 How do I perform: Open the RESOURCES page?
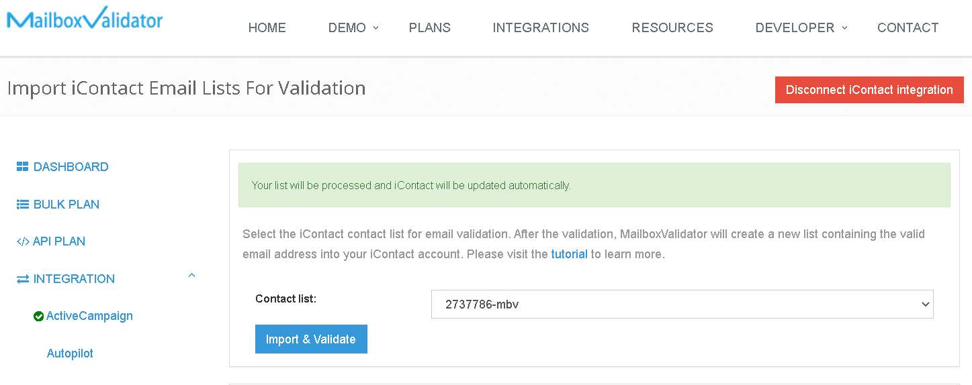(672, 28)
